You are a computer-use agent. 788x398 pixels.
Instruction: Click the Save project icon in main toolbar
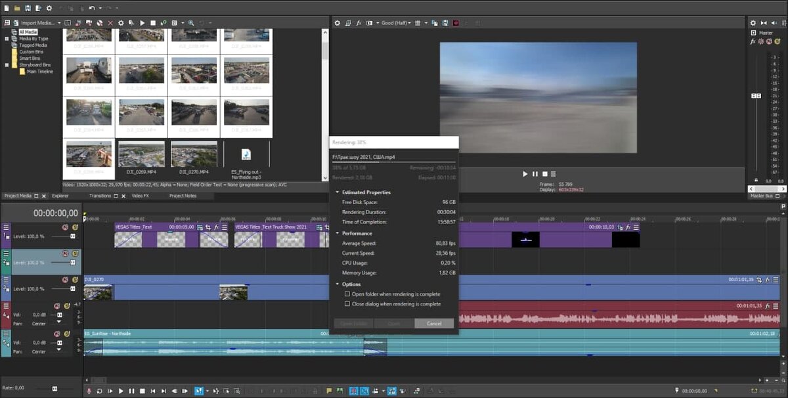28,8
